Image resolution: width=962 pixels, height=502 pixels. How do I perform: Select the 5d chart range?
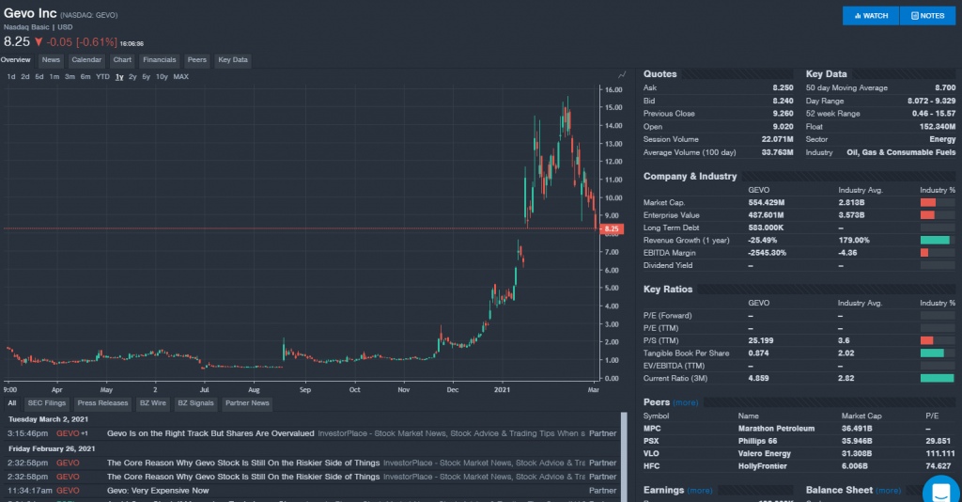pyautogui.click(x=39, y=77)
